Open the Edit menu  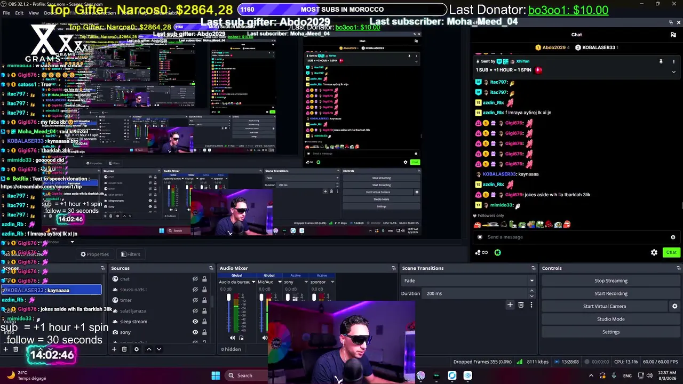pyautogui.click(x=19, y=13)
